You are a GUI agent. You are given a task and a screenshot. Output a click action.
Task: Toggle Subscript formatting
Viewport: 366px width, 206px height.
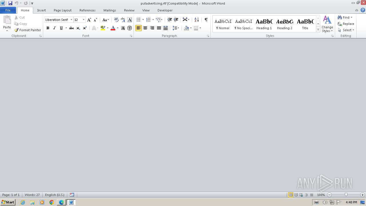pyautogui.click(x=78, y=28)
